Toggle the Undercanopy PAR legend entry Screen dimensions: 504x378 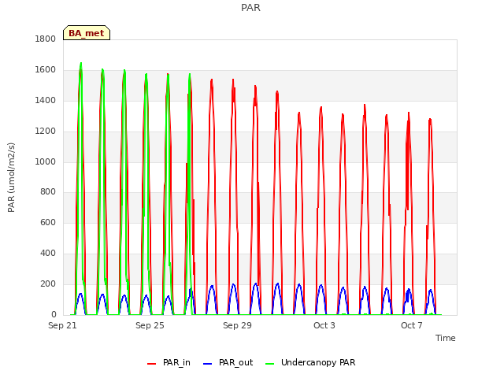tap(310, 362)
